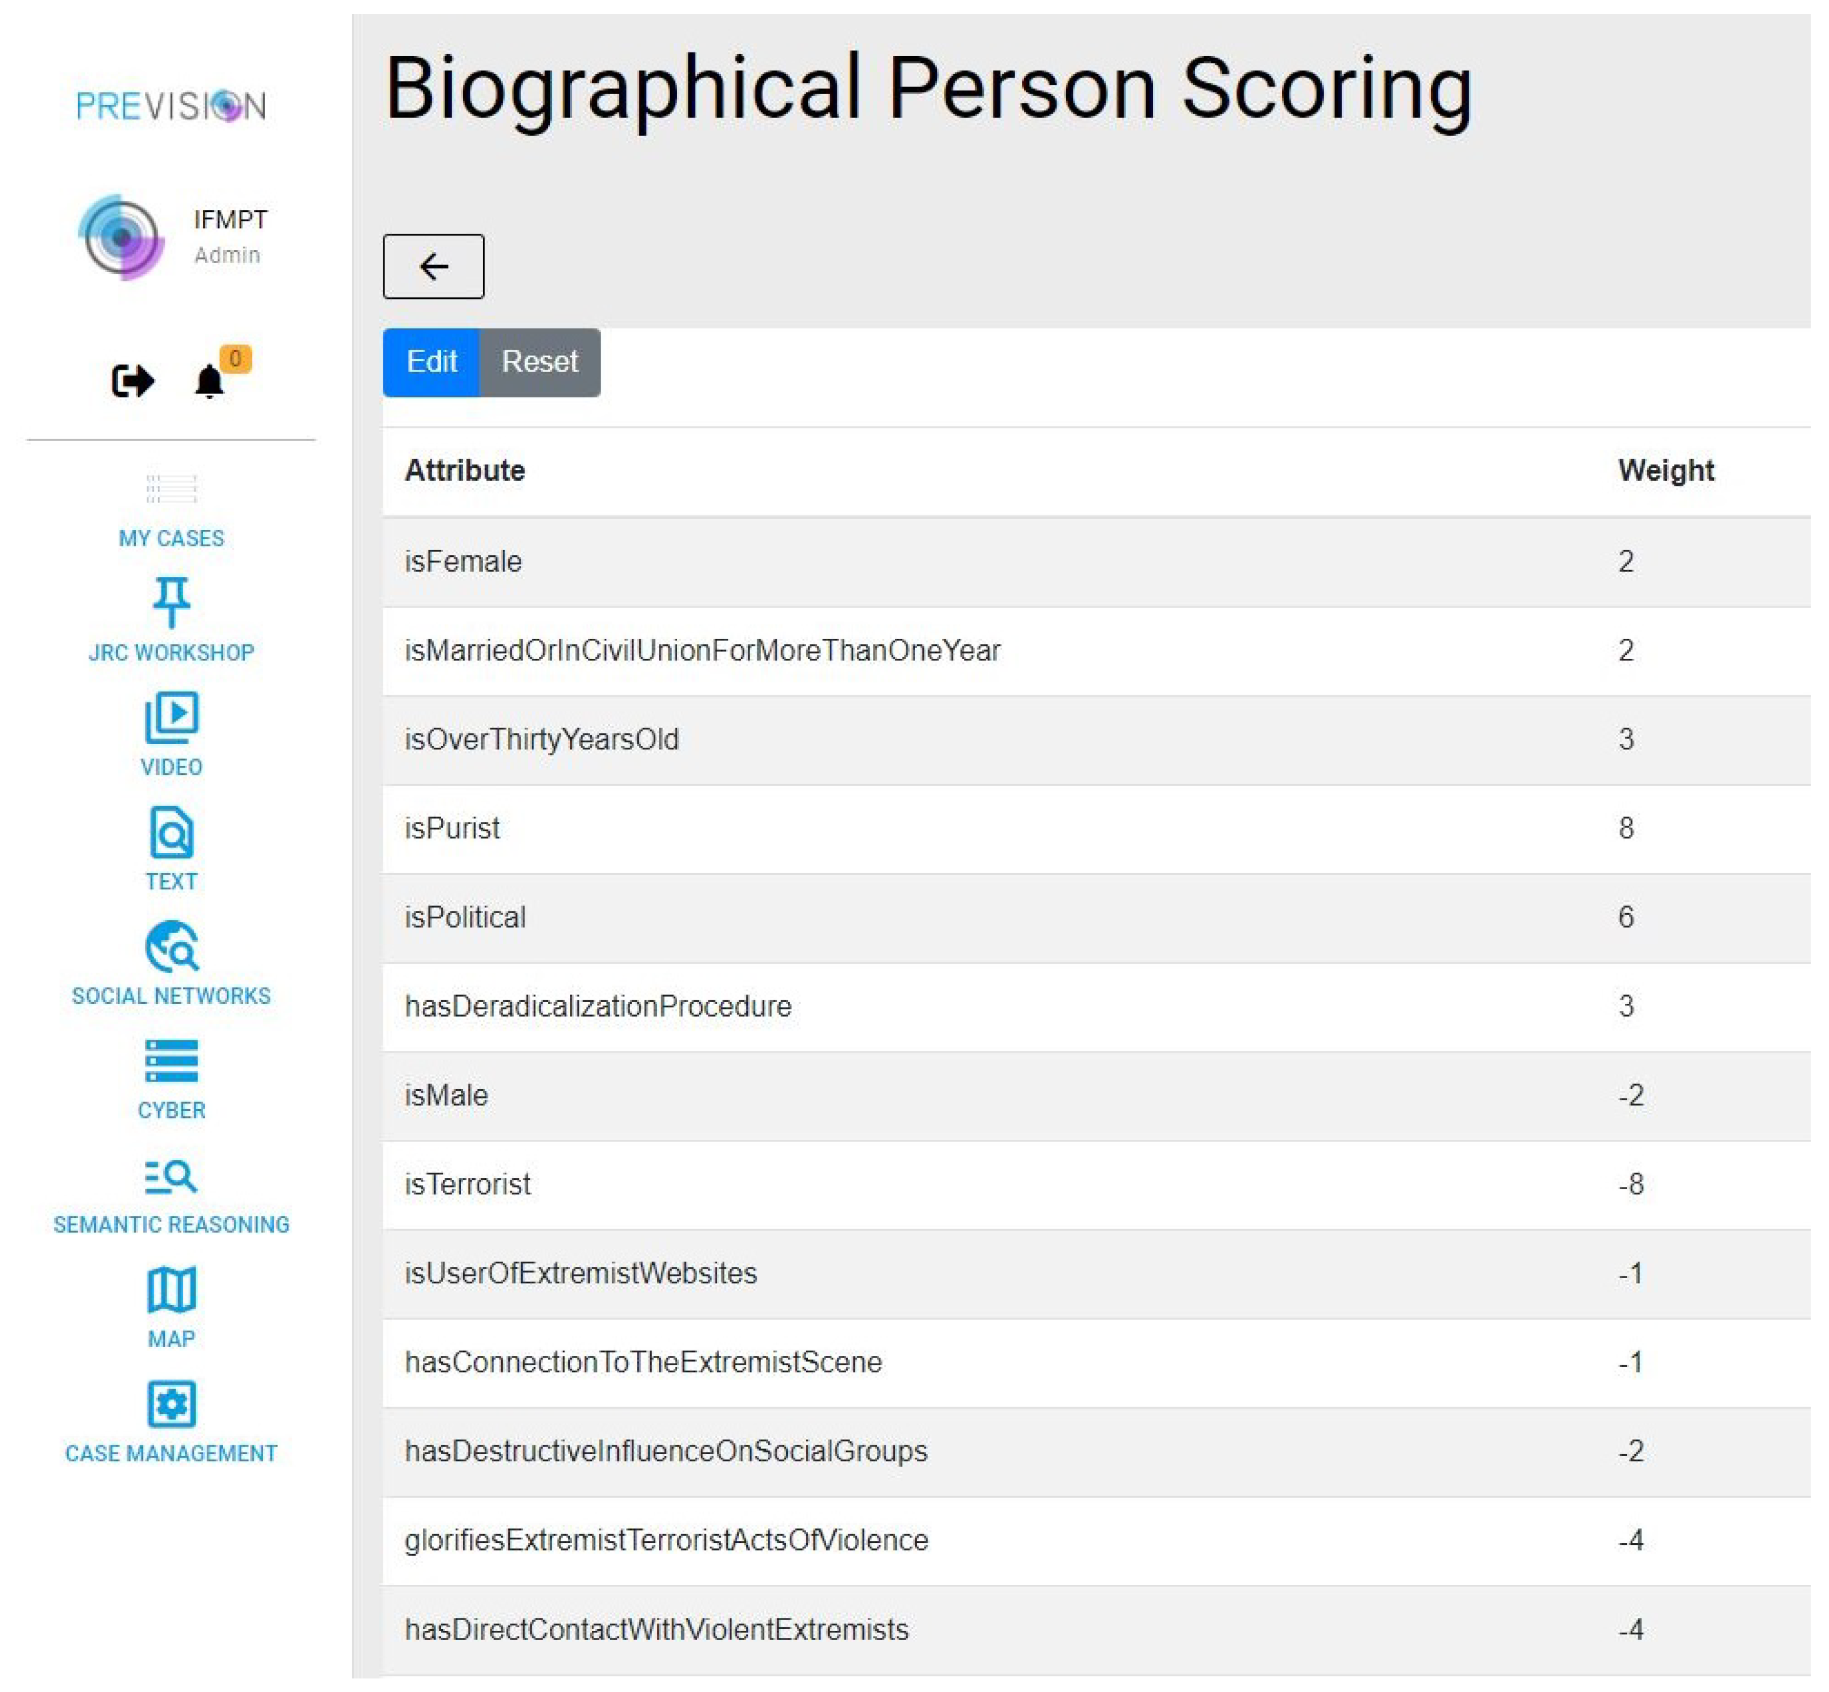Click the logout arrow icon
Viewport: 1829px width, 1692px height.
click(132, 381)
